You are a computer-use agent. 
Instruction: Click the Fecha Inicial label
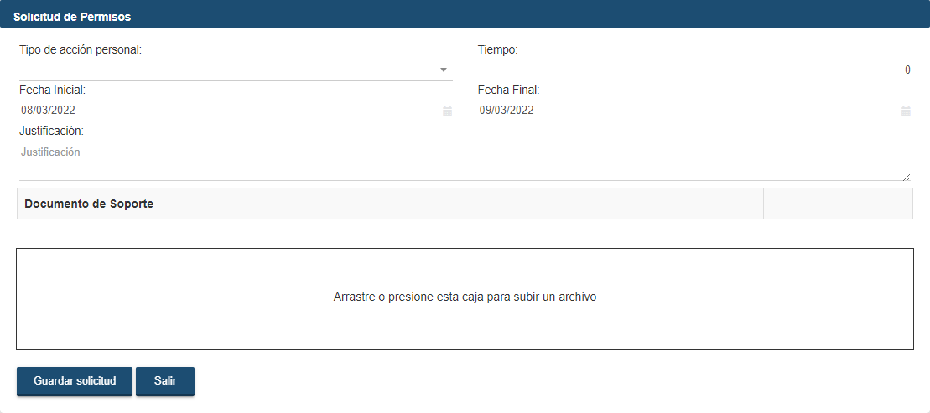coord(52,90)
